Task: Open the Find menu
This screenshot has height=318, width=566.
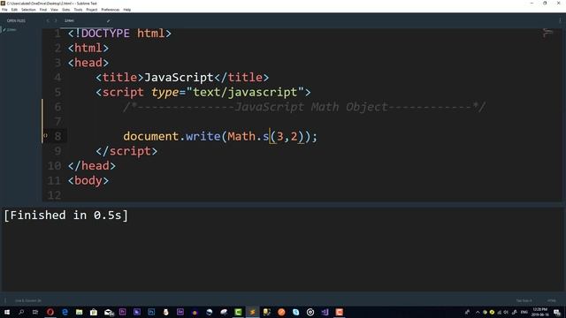Action: tap(43, 10)
